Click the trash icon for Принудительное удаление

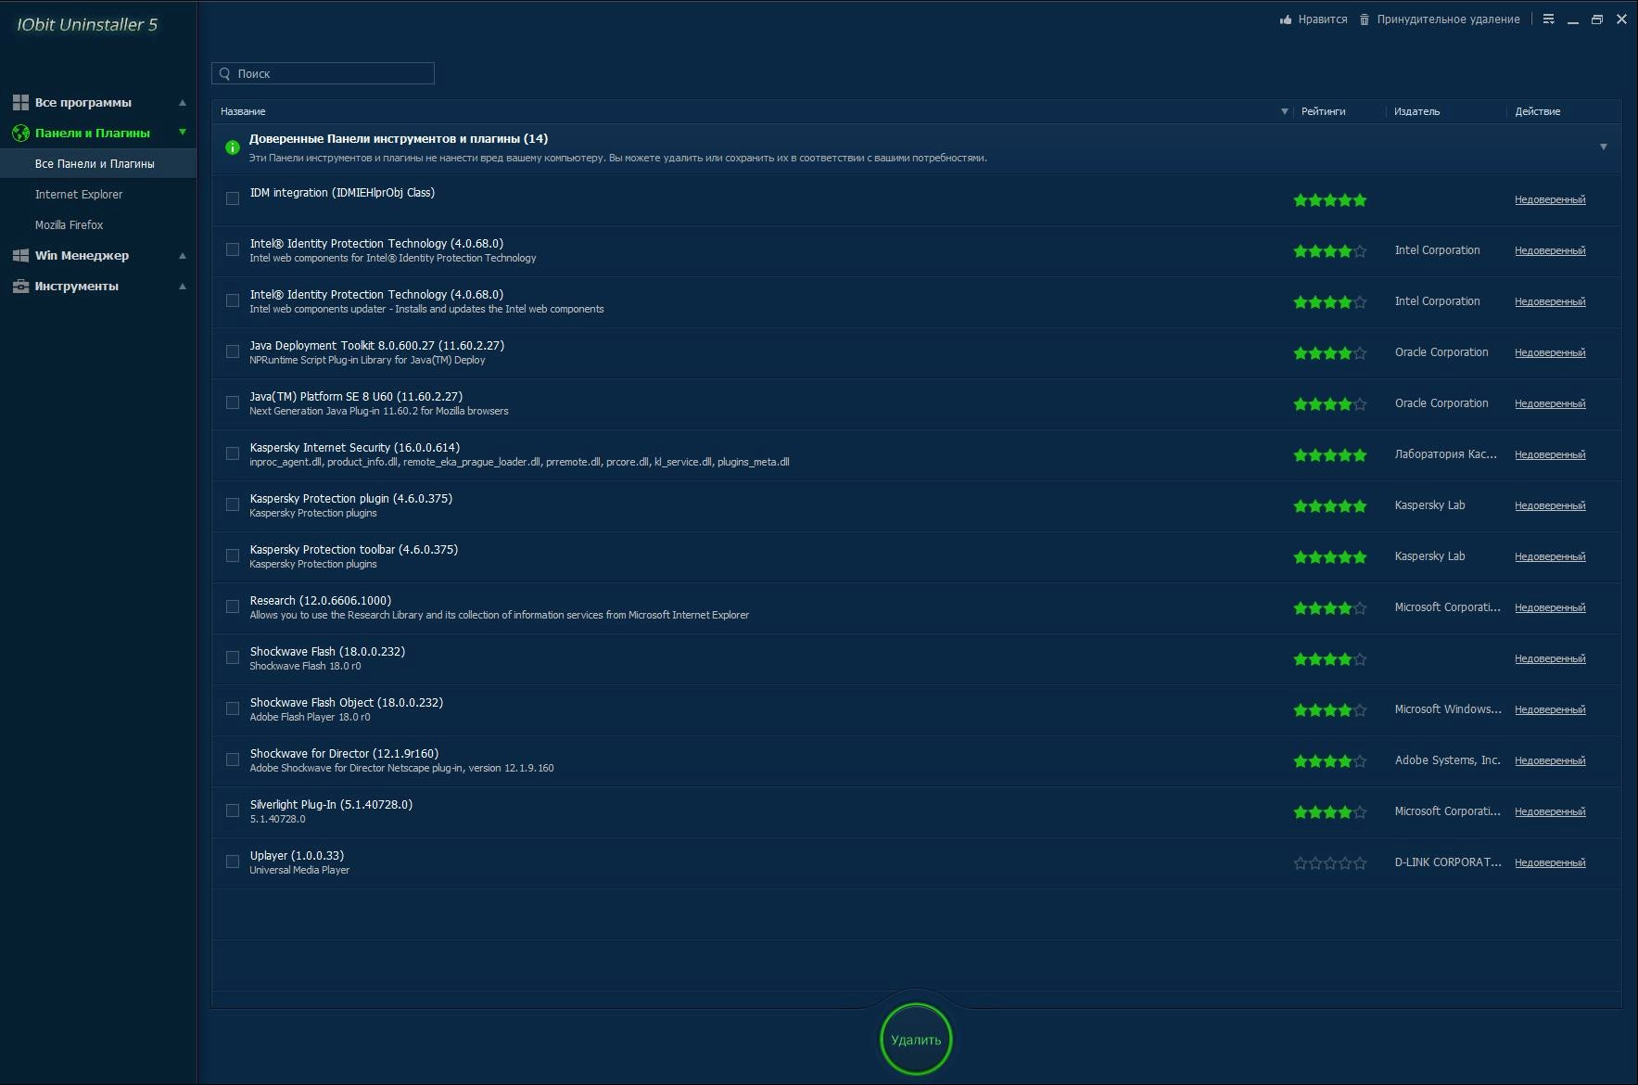pyautogui.click(x=1365, y=19)
